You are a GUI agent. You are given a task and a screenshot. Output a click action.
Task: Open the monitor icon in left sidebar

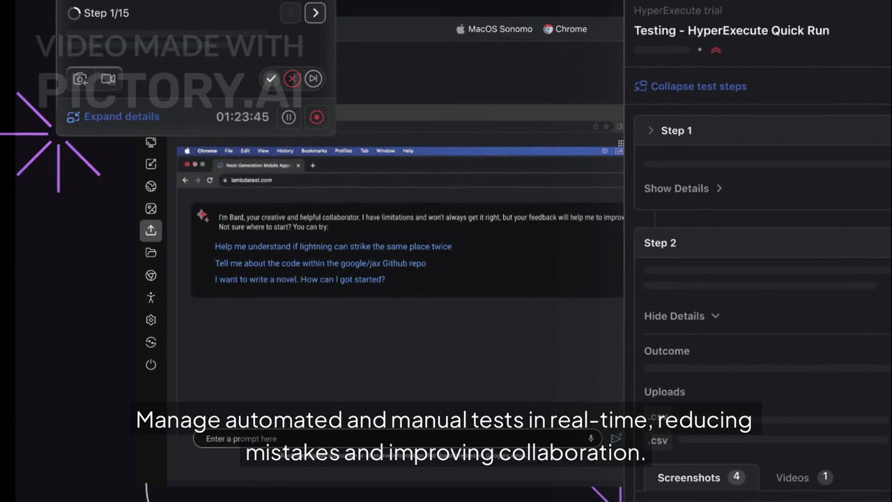pyautogui.click(x=151, y=142)
